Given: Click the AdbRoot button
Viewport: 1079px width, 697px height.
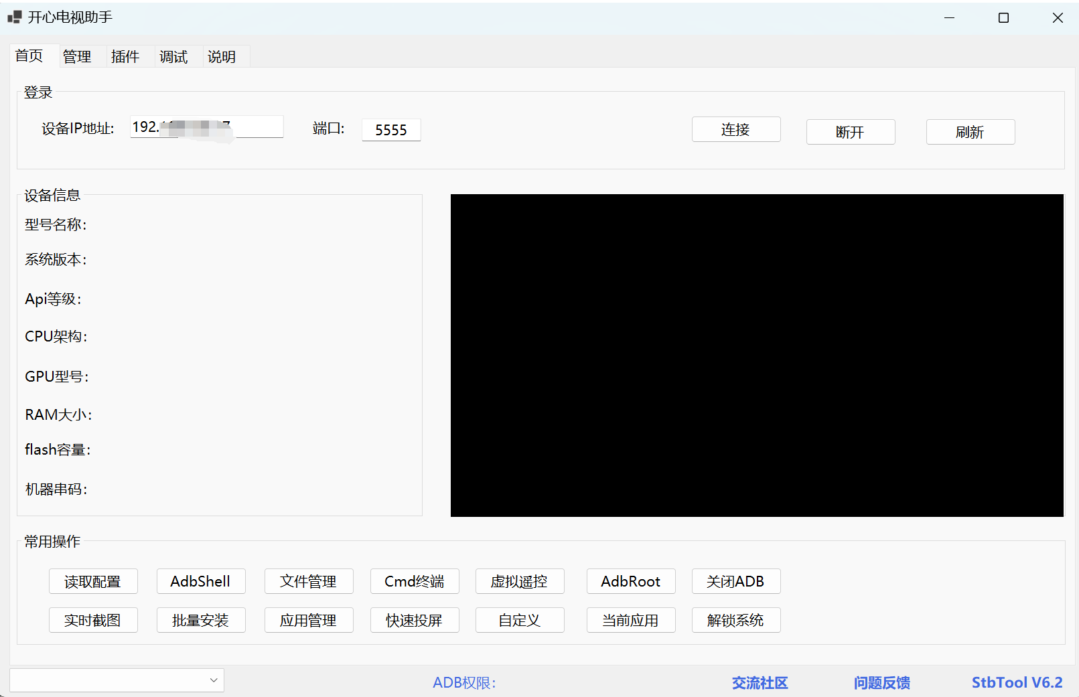Looking at the screenshot, I should click(x=631, y=581).
